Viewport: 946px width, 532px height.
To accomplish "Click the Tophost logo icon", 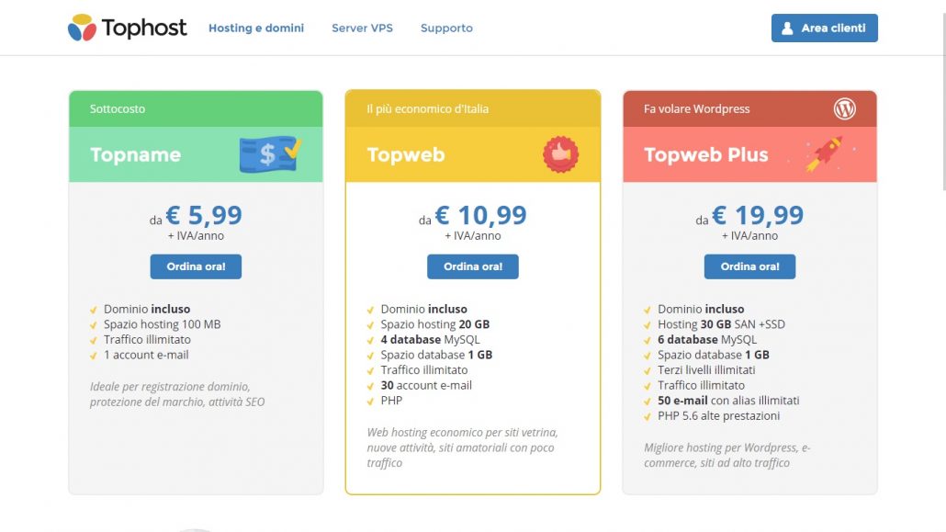I will pyautogui.click(x=82, y=28).
